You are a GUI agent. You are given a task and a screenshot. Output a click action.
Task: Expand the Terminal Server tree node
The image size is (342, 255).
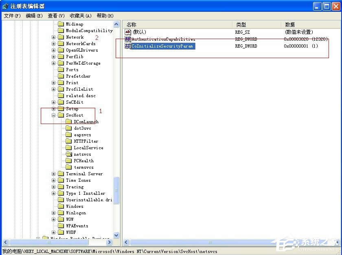point(53,174)
